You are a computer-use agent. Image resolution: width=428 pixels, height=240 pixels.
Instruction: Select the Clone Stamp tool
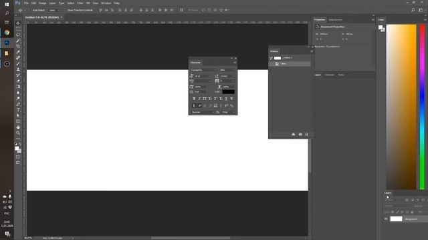coord(18,69)
